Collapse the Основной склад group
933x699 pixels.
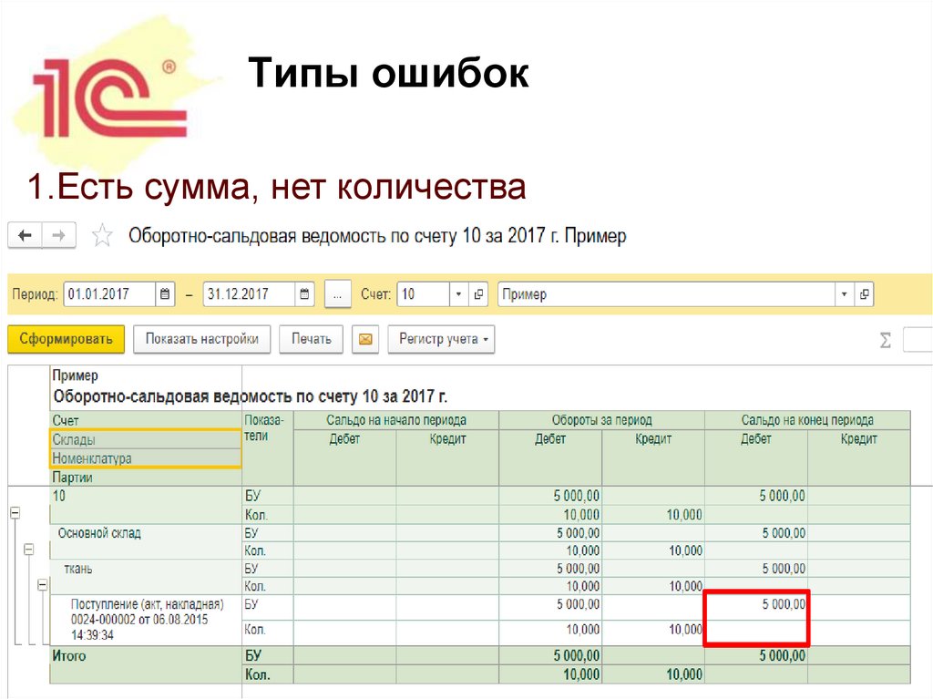click(28, 550)
